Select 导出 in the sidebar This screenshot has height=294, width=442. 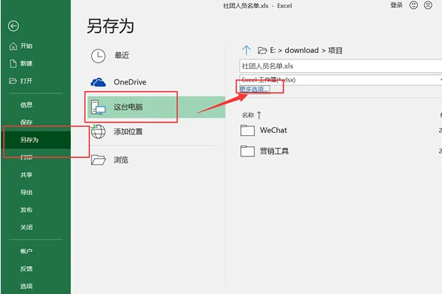pyautogui.click(x=27, y=193)
